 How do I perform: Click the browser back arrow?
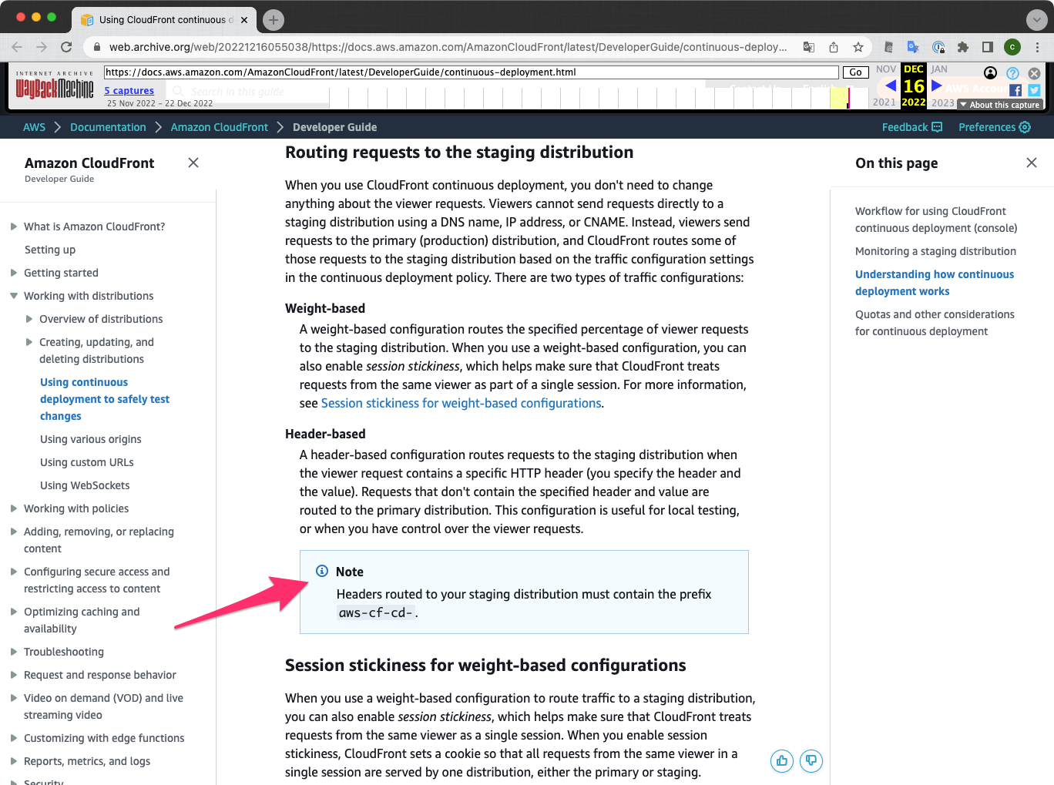click(17, 47)
